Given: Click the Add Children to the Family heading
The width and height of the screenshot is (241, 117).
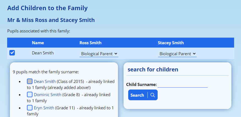Looking at the screenshot, I should click(47, 8).
